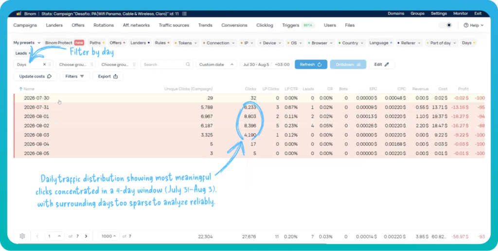Go to Campaigns tab
Image resolution: width=498 pixels, height=251 pixels.
click(25, 25)
